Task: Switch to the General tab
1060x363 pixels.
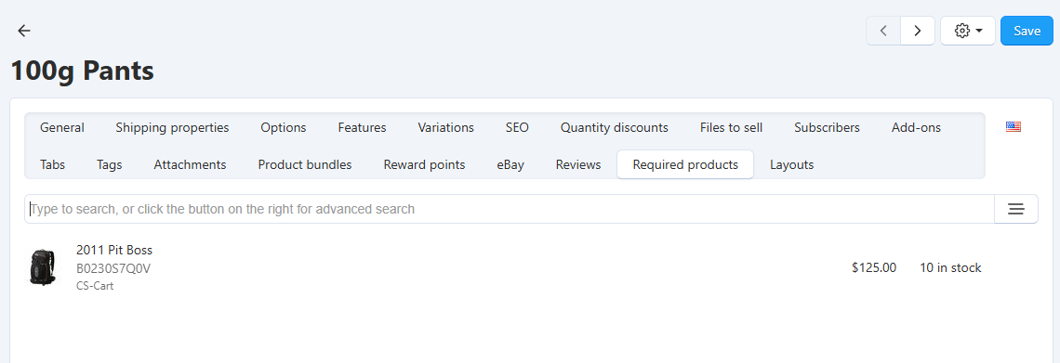Action: pos(62,127)
